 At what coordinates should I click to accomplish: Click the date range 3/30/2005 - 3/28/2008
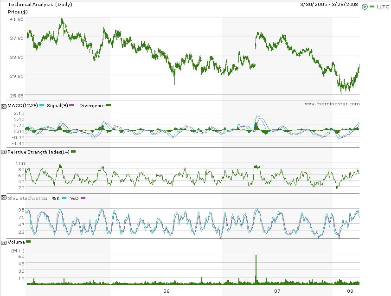(x=329, y=4)
